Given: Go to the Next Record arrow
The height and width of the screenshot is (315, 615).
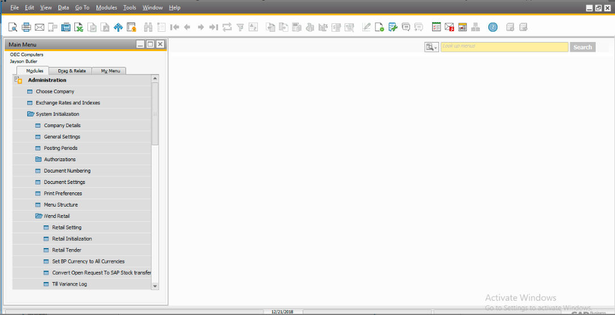Looking at the screenshot, I should (x=201, y=27).
